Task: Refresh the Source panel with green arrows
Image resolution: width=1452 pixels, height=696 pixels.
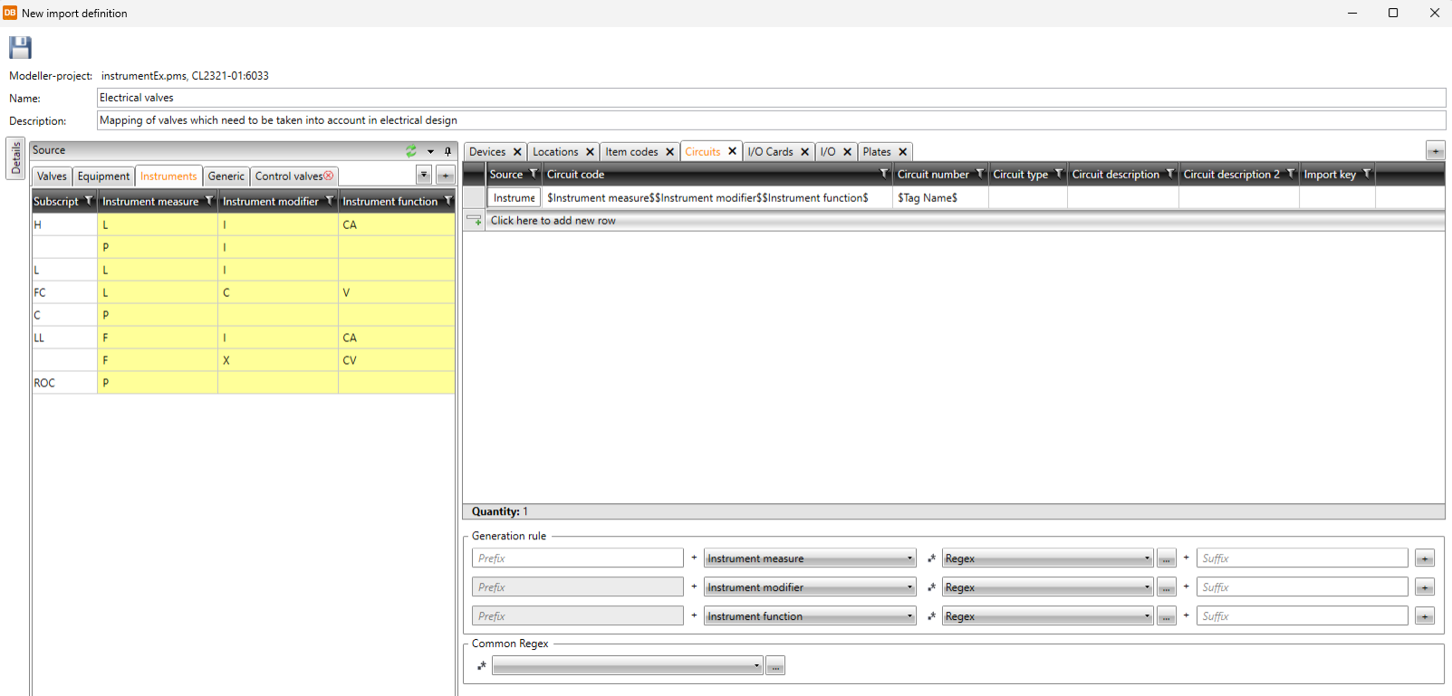Action: (x=411, y=151)
